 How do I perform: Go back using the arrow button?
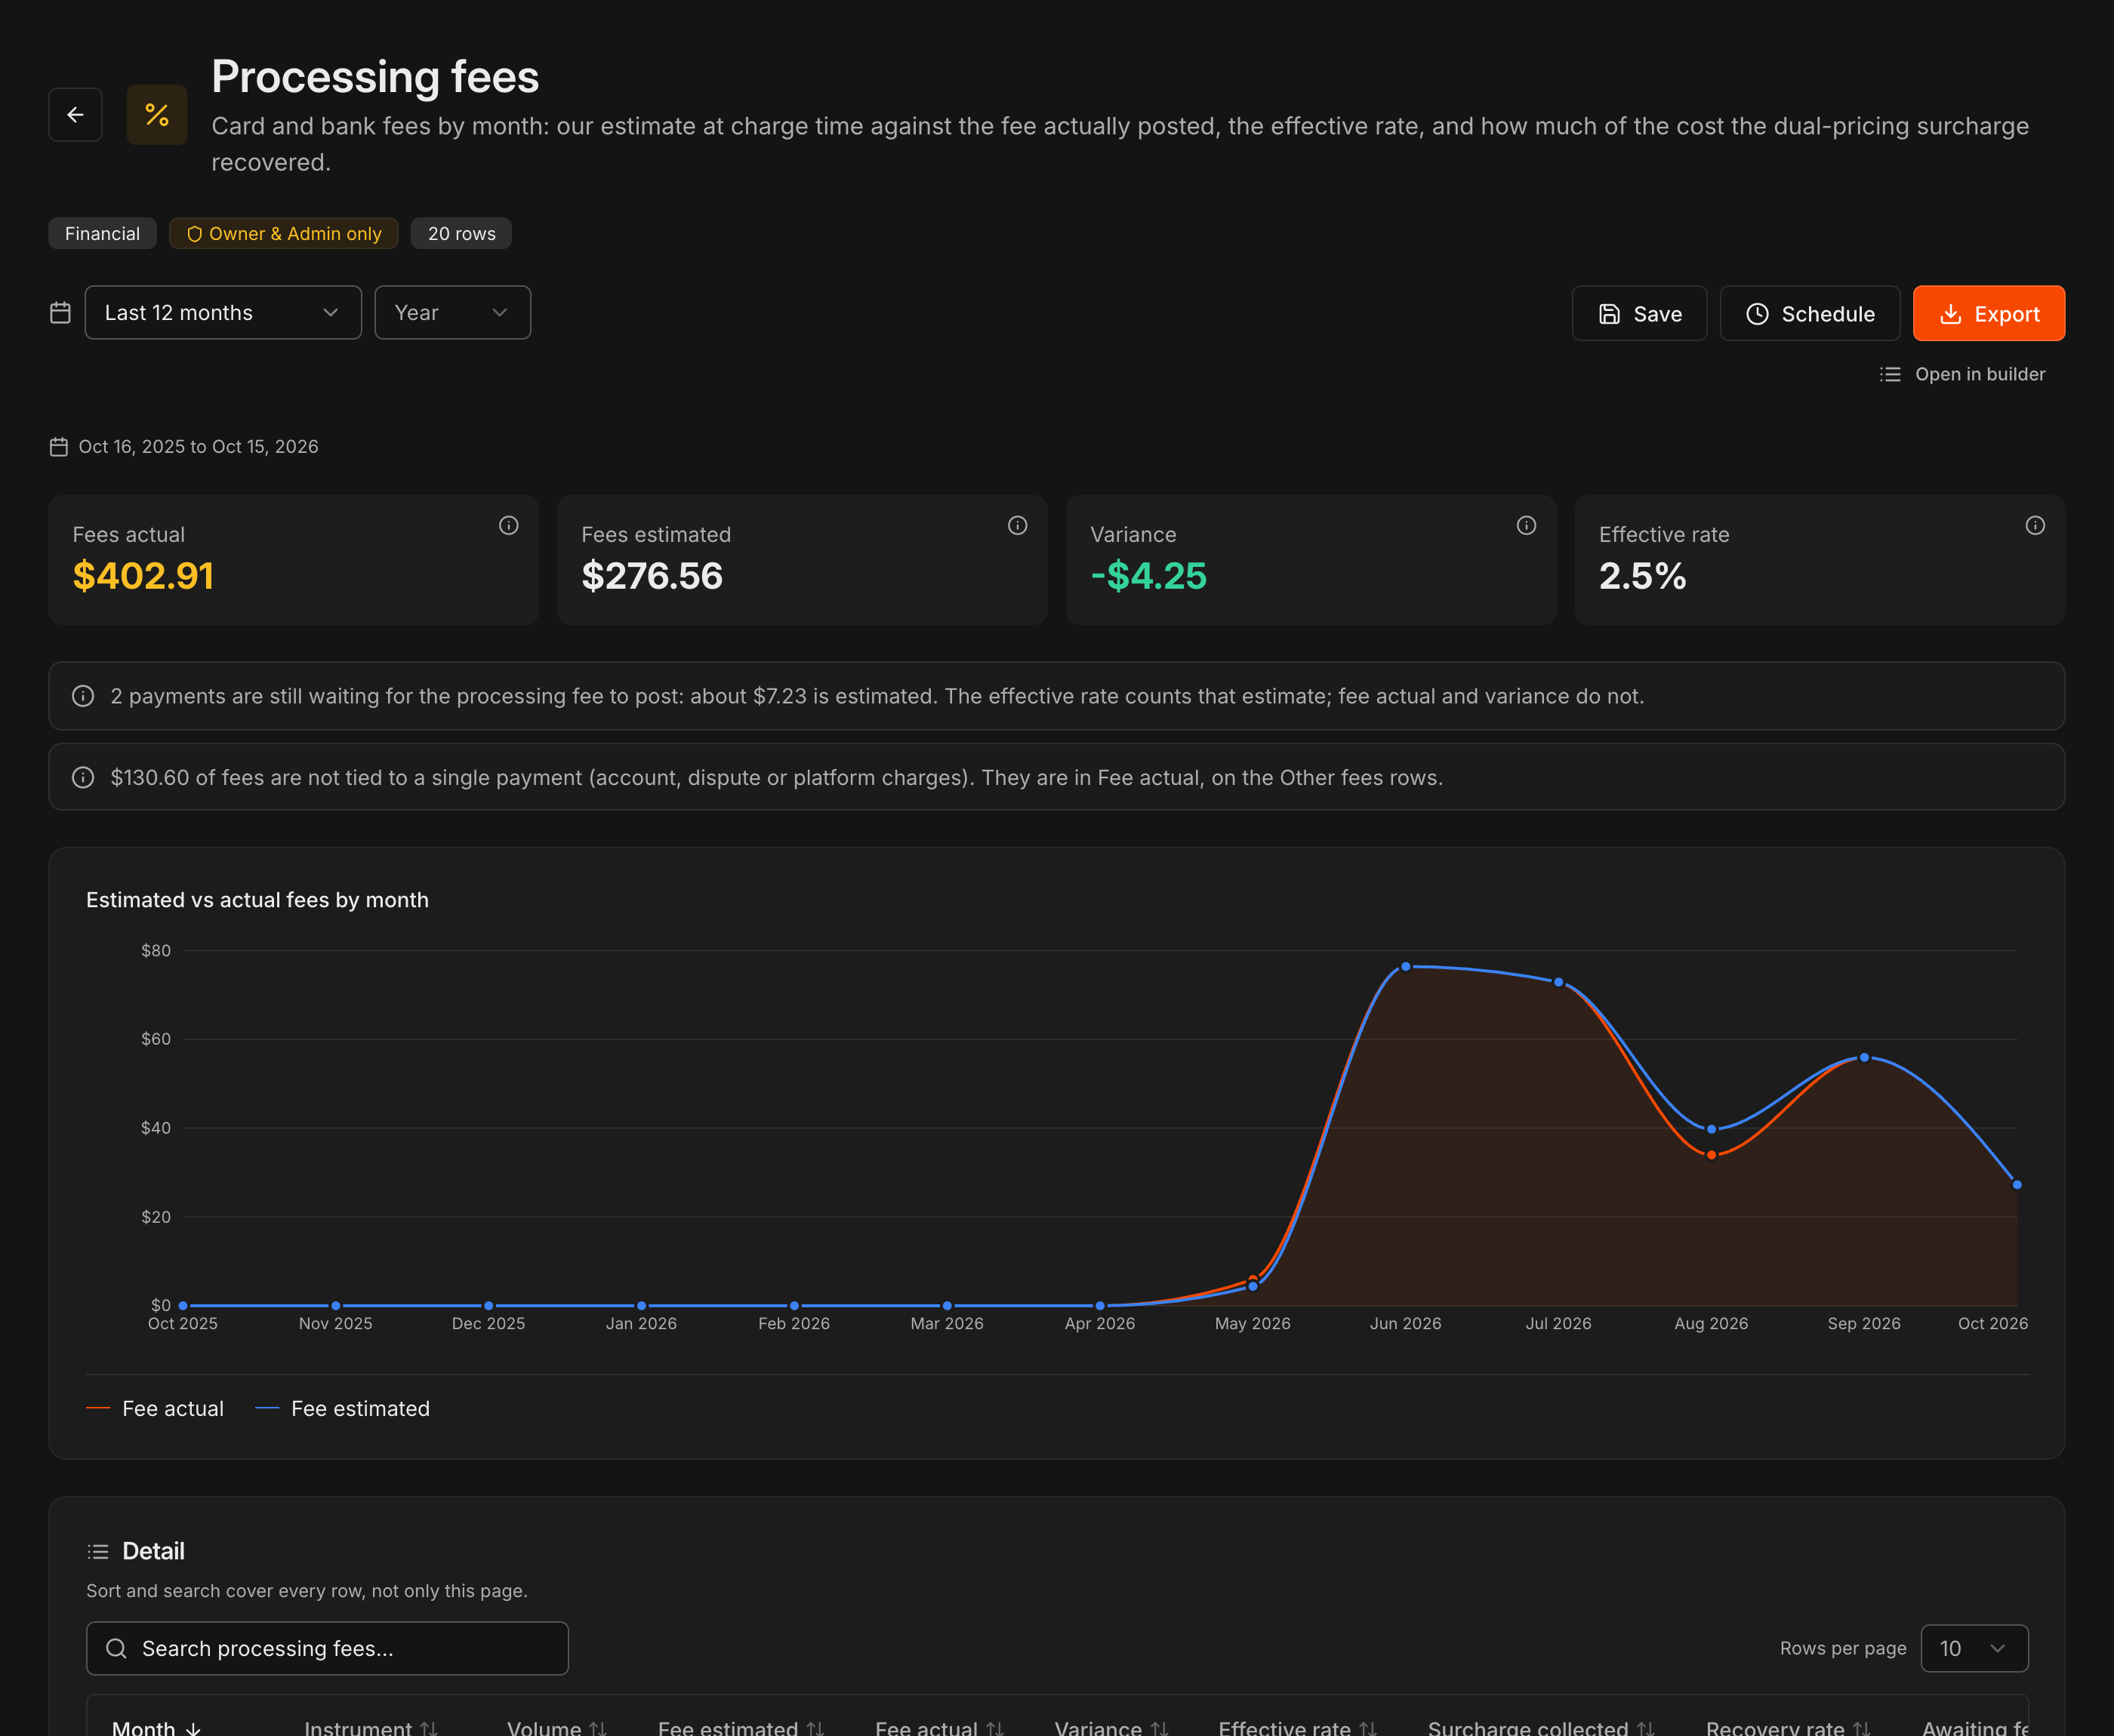click(75, 115)
